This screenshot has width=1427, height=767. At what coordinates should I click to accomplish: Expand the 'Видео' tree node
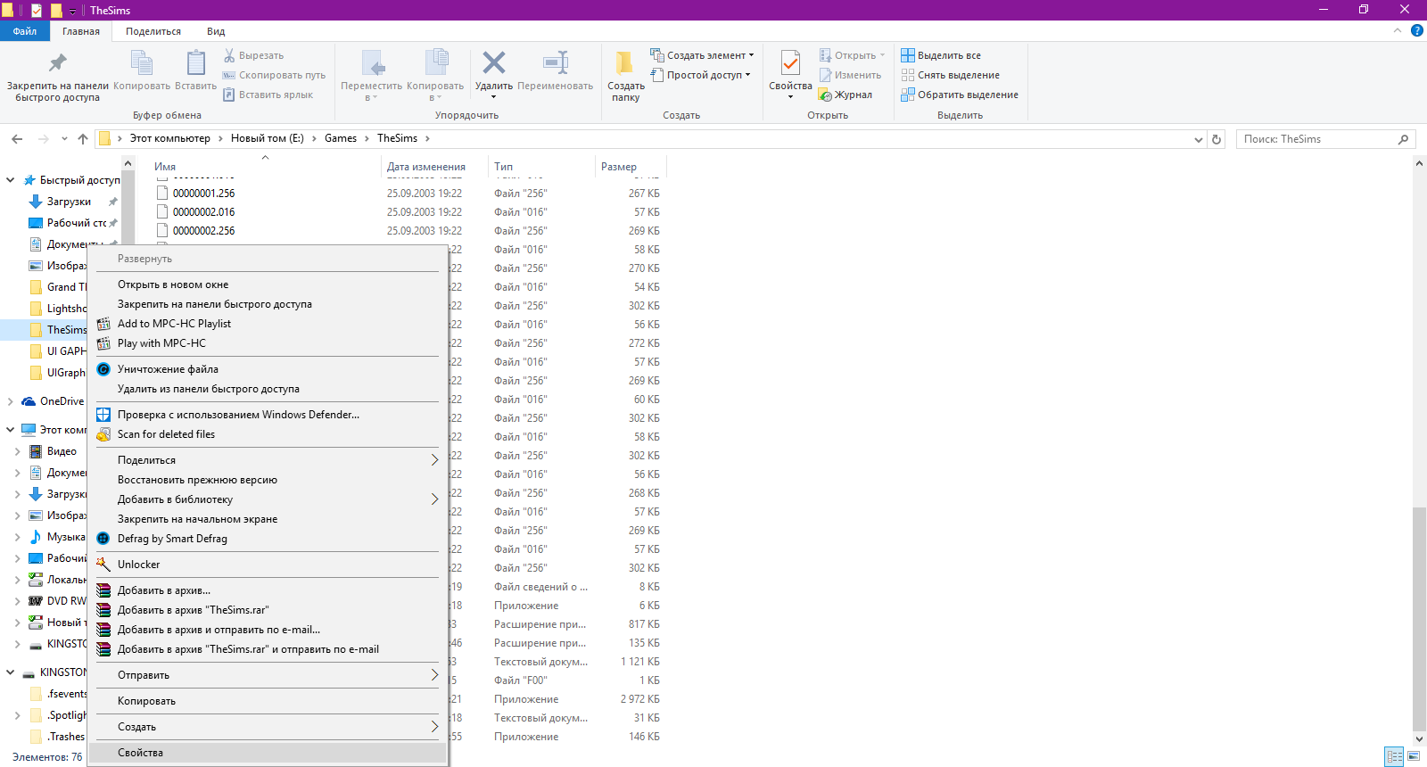(17, 451)
